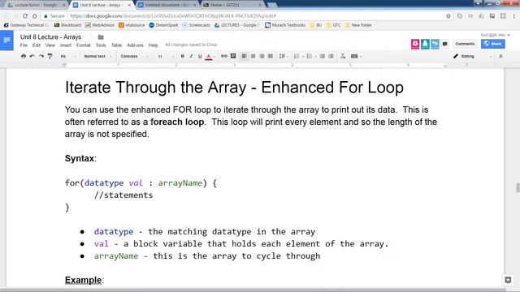Screen dimensions: 520x292
Task: Bookmark this page with the star icon
Action: (448, 16)
